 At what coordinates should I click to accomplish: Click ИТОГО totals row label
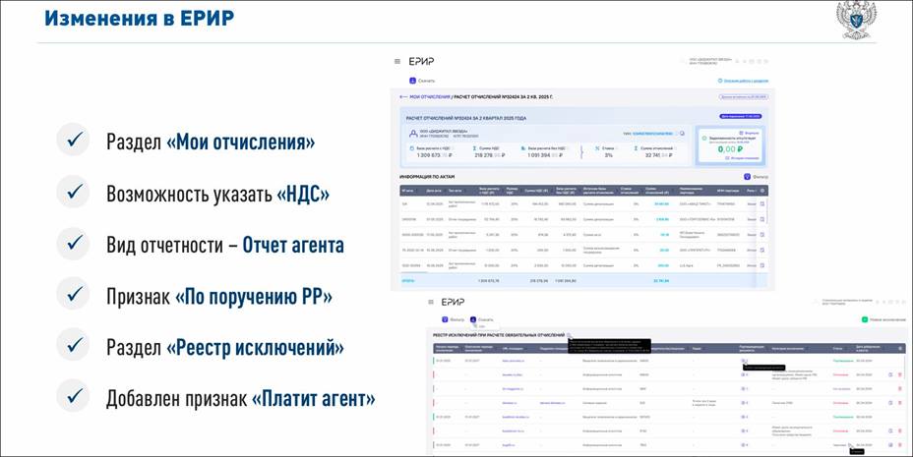(406, 280)
